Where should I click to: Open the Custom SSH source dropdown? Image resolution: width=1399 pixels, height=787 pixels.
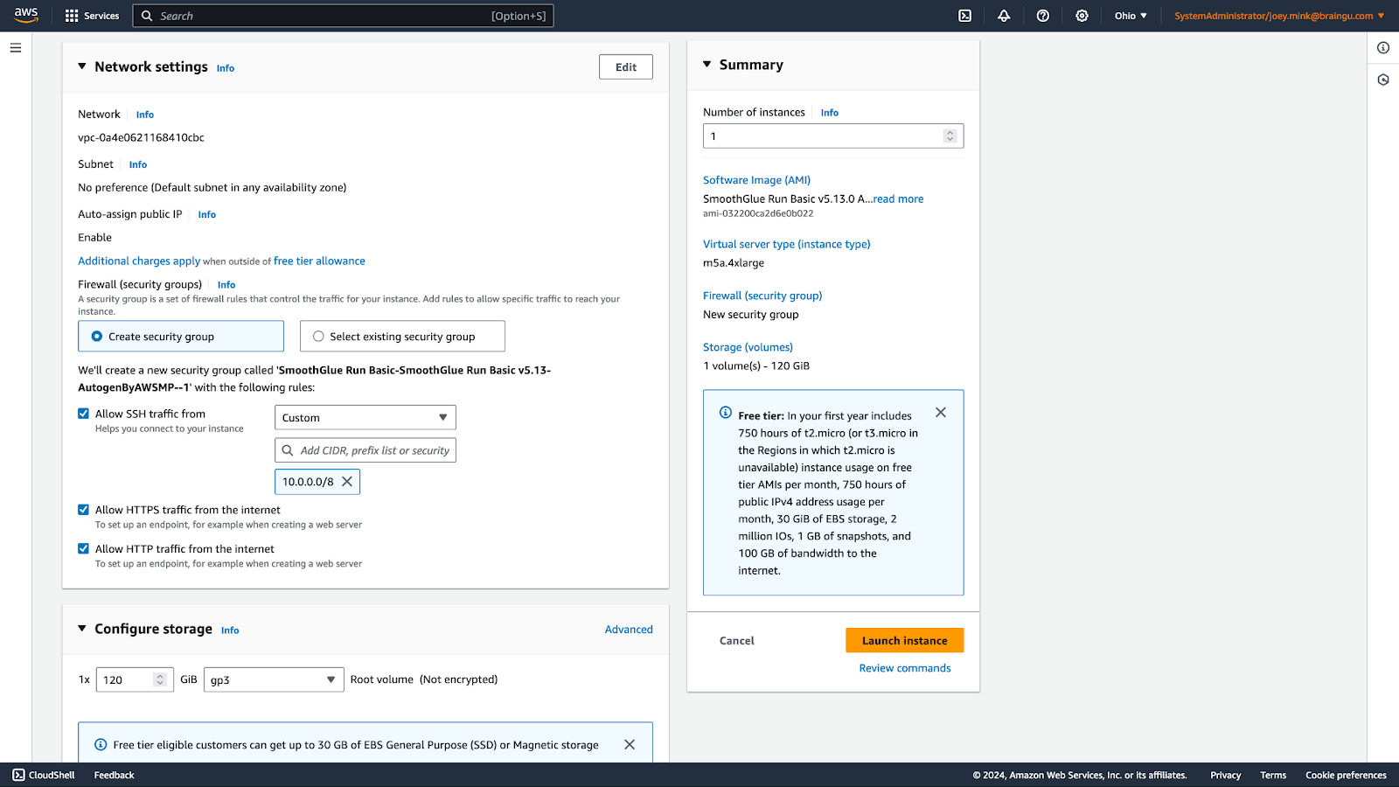coord(365,418)
